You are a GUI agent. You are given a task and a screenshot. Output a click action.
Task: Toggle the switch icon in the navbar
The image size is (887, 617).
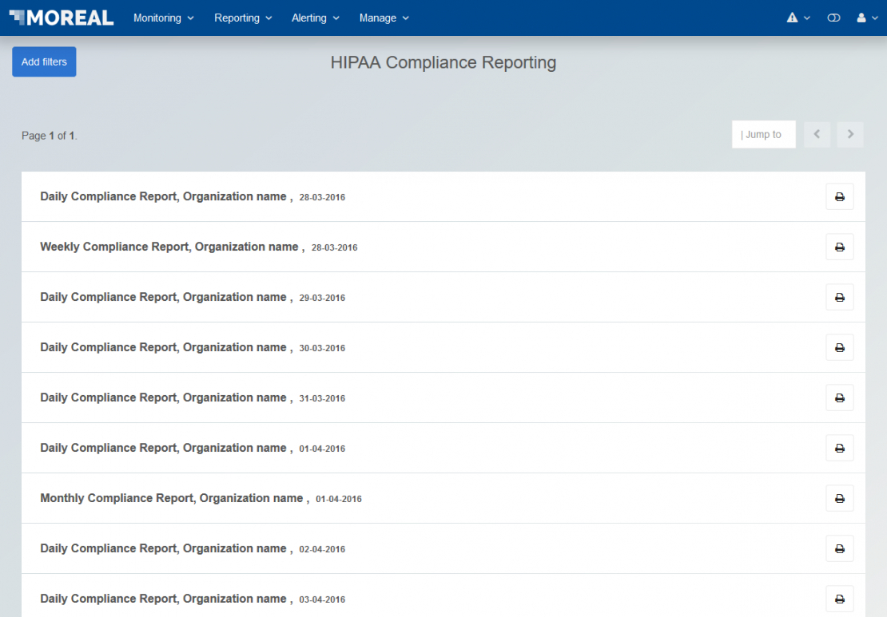tap(833, 18)
